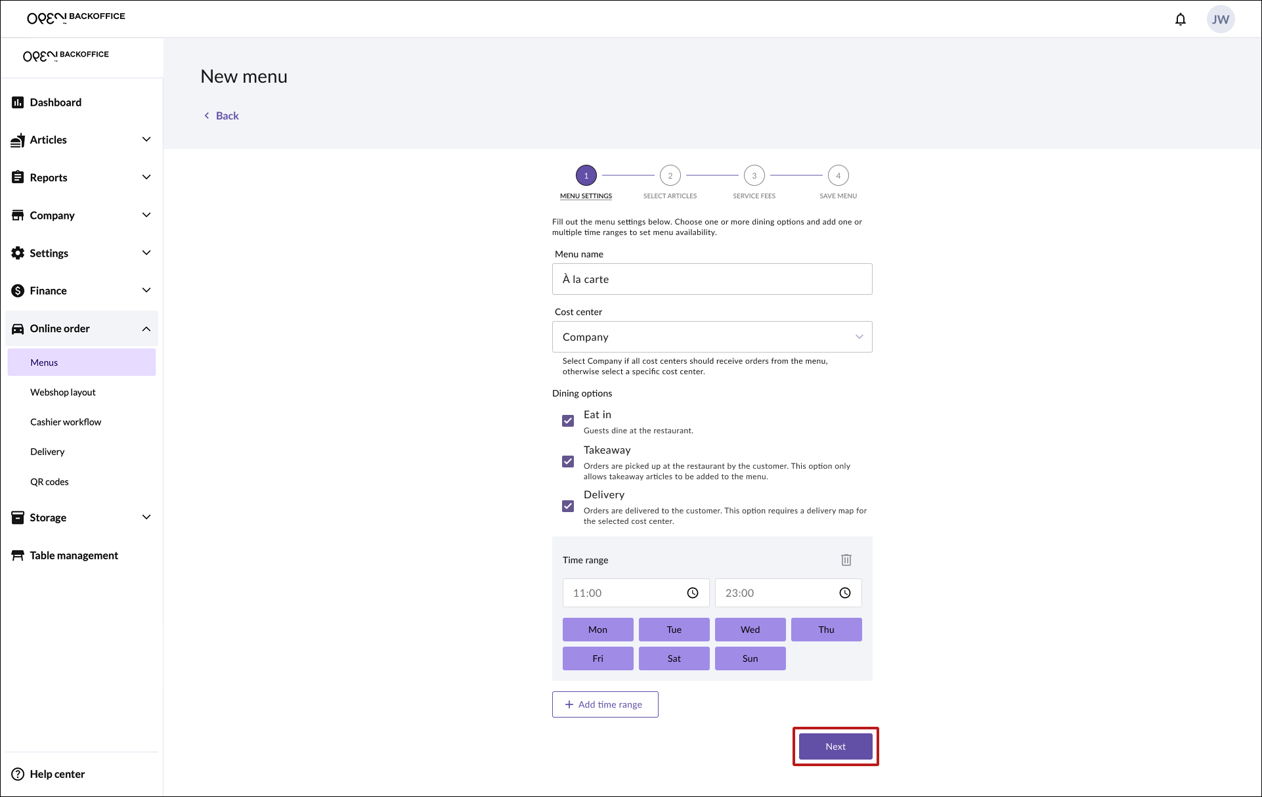Screen dimensions: 1262x797
Task: Click the Table management icon
Action: coord(18,555)
